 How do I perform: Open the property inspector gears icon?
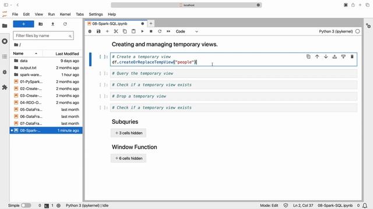tap(368, 26)
